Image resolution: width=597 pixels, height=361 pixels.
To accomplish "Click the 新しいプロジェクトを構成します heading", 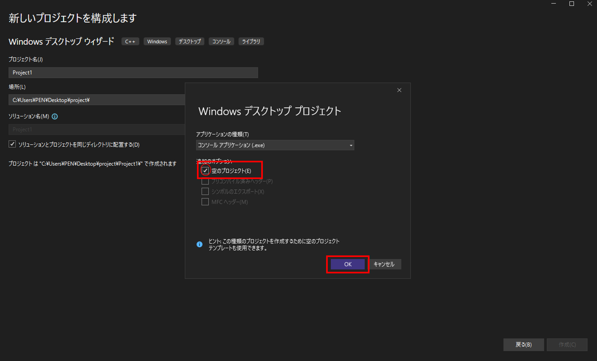I will (73, 18).
